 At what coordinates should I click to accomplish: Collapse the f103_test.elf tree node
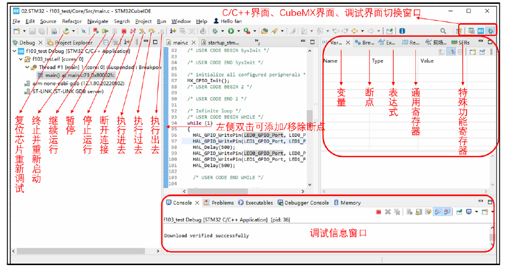[21, 59]
